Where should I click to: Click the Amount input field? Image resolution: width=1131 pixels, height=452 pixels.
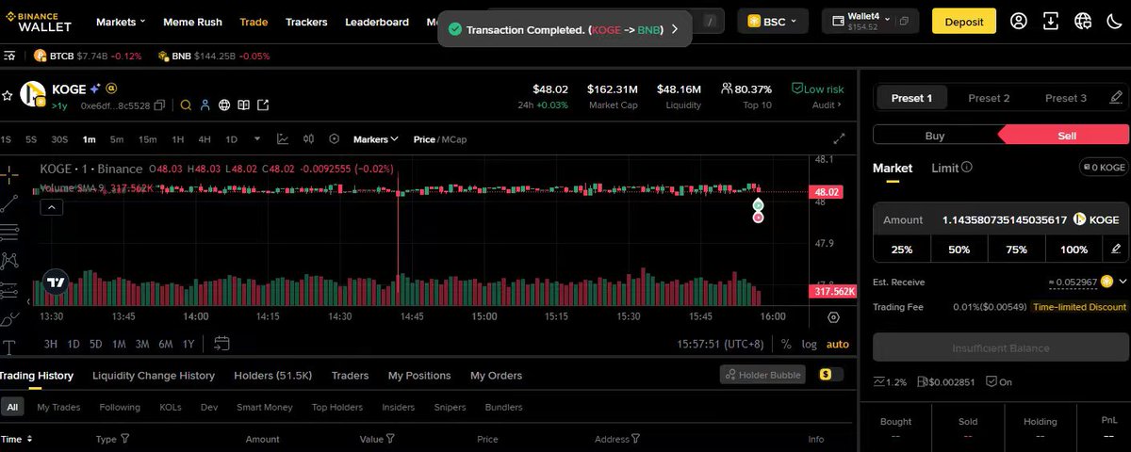tap(999, 220)
